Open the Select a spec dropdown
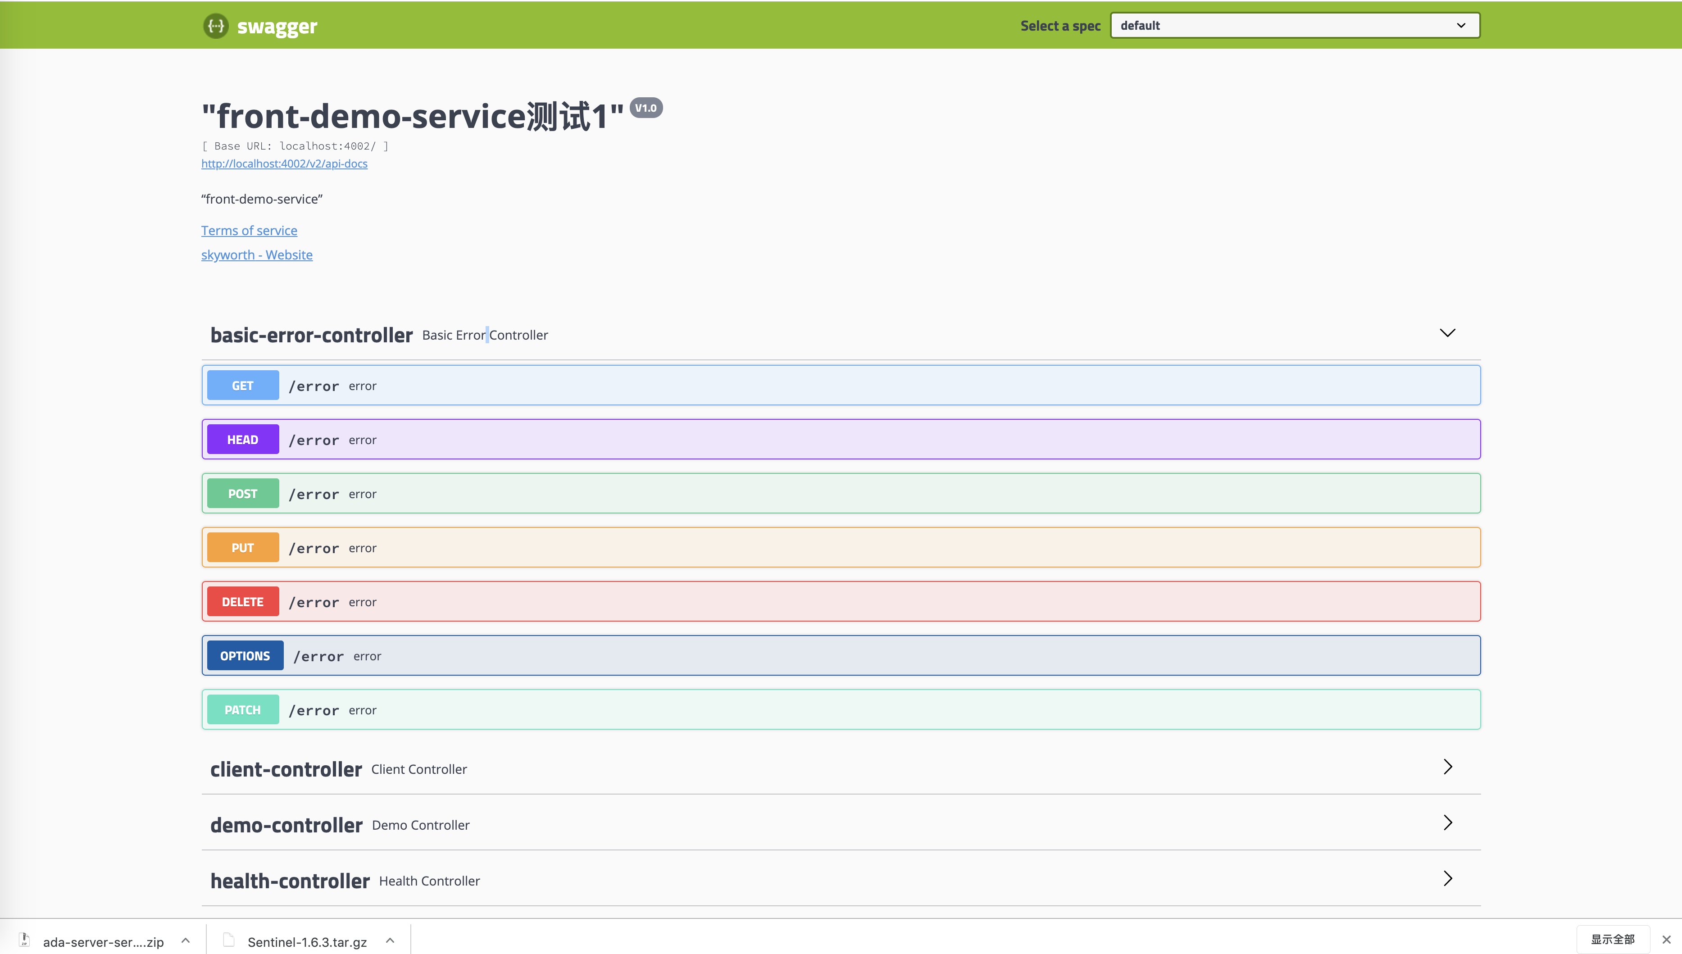This screenshot has height=954, width=1682. pos(1293,24)
